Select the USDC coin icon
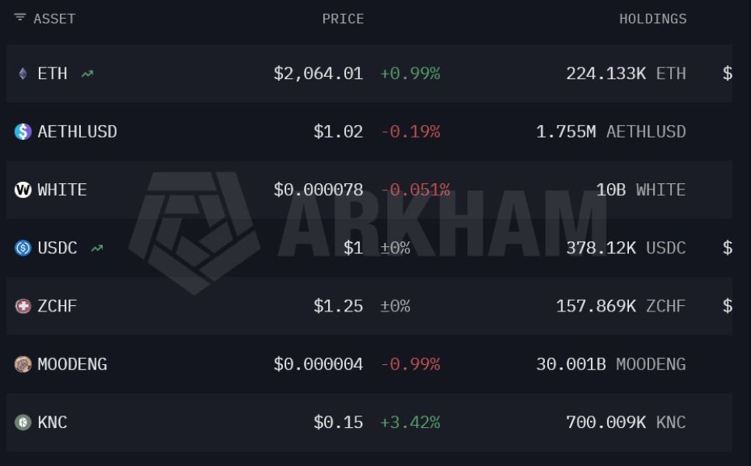The image size is (751, 466). 22,248
